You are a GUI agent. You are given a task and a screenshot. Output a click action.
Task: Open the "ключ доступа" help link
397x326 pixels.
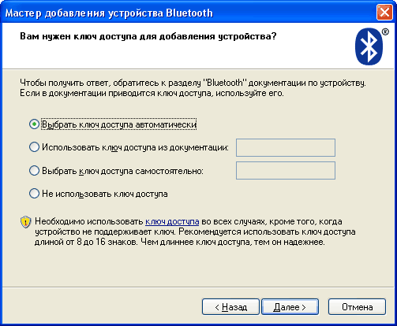tap(172, 222)
